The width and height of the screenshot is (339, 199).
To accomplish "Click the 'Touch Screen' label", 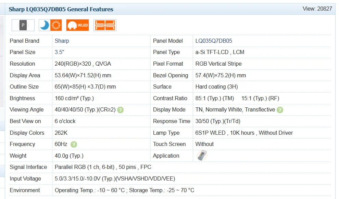I will (169, 144).
